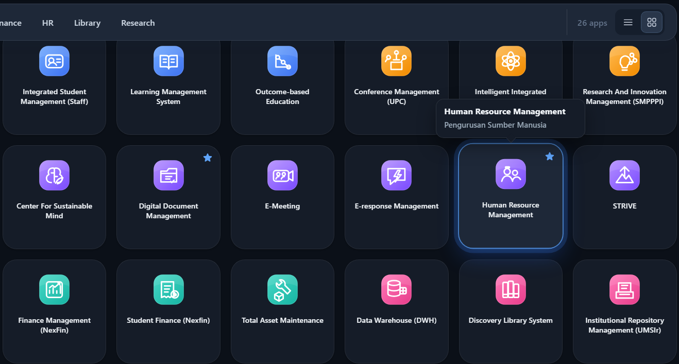Click the Institutional Repository Management (UMSIr) icon
This screenshot has height=364, width=679.
624,289
